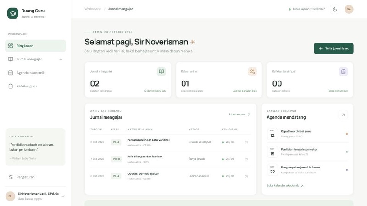This screenshot has width=367, height=206.
Task: Click the Pengaturan sliders icon
Action: tap(11, 177)
